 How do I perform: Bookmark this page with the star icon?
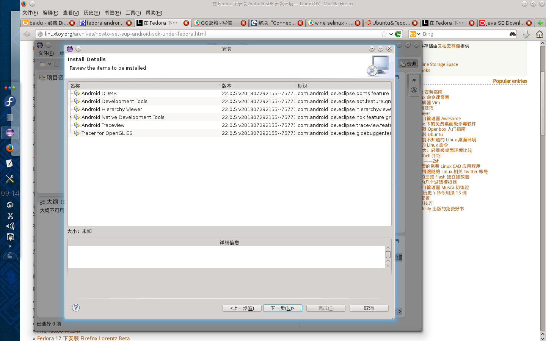tap(384, 34)
